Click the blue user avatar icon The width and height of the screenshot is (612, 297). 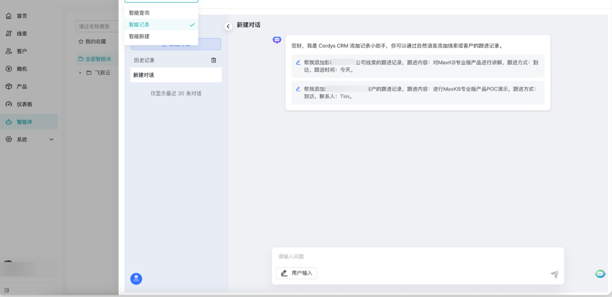pos(136,279)
